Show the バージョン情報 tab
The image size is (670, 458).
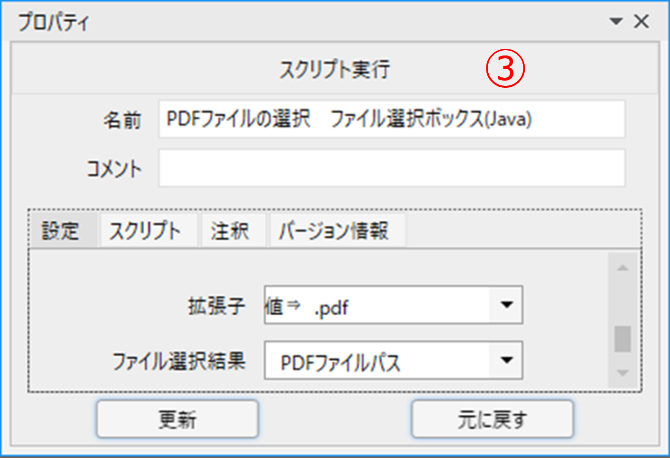pyautogui.click(x=334, y=231)
